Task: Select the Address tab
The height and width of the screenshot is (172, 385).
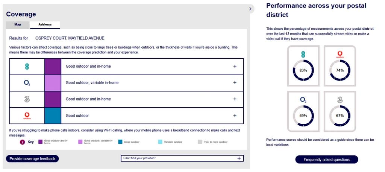Action: coord(45,25)
